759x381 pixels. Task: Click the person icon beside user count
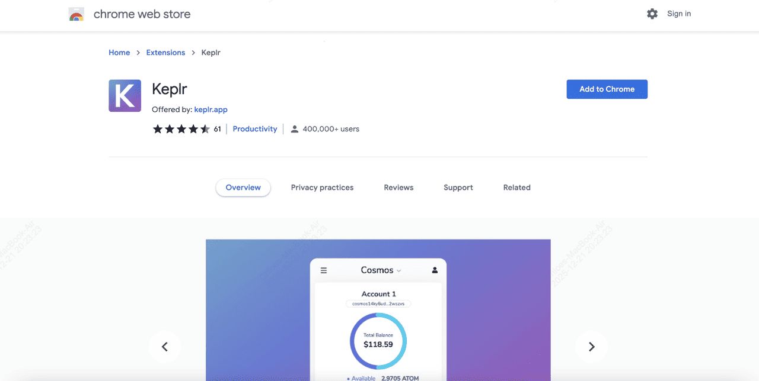295,128
